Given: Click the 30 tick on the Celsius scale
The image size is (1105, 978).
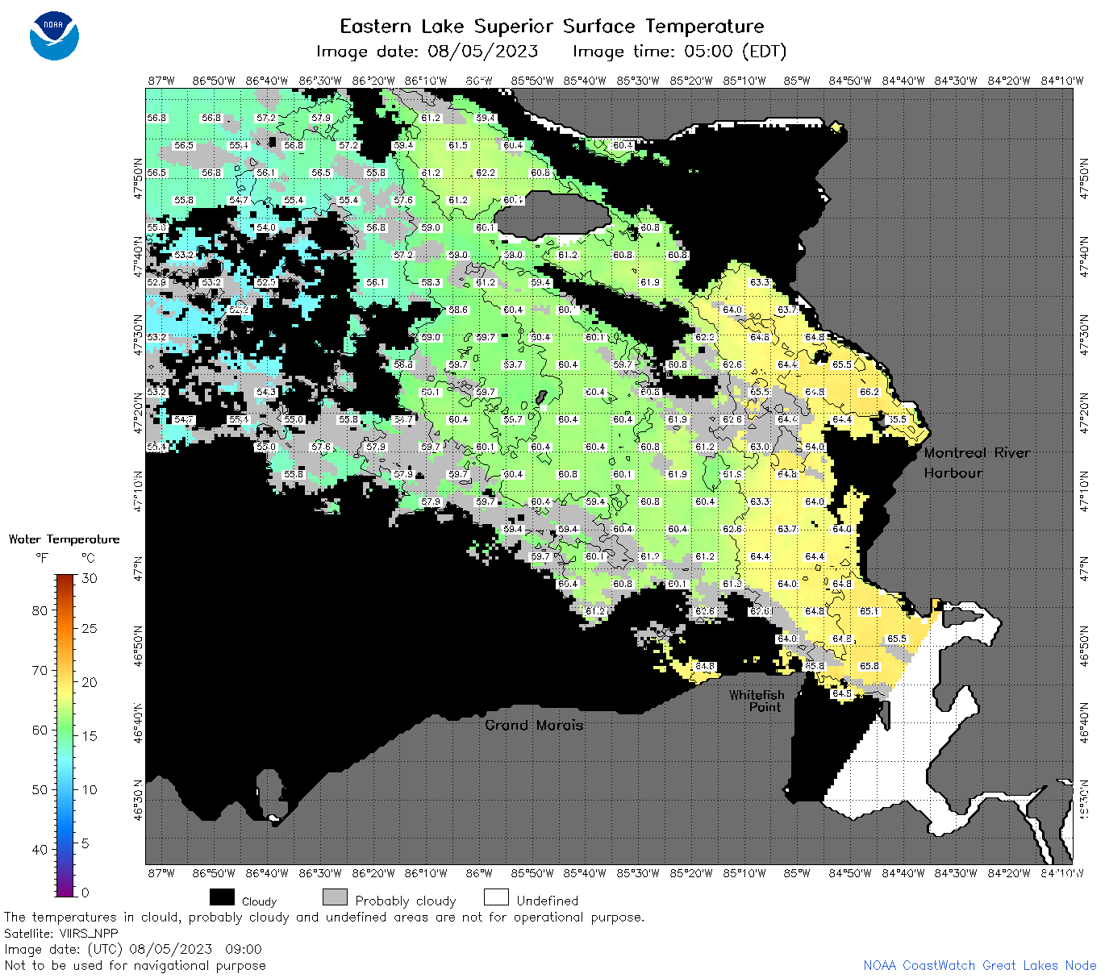Looking at the screenshot, I should (x=90, y=578).
